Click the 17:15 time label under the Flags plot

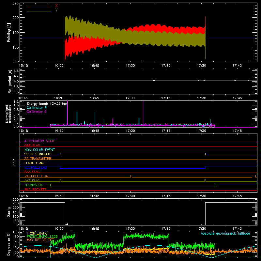(x=166, y=196)
